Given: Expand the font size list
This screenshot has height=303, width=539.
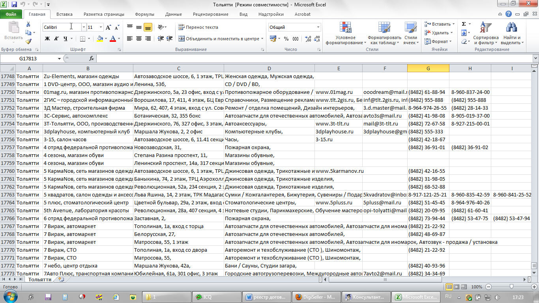Looking at the screenshot, I should [101, 27].
